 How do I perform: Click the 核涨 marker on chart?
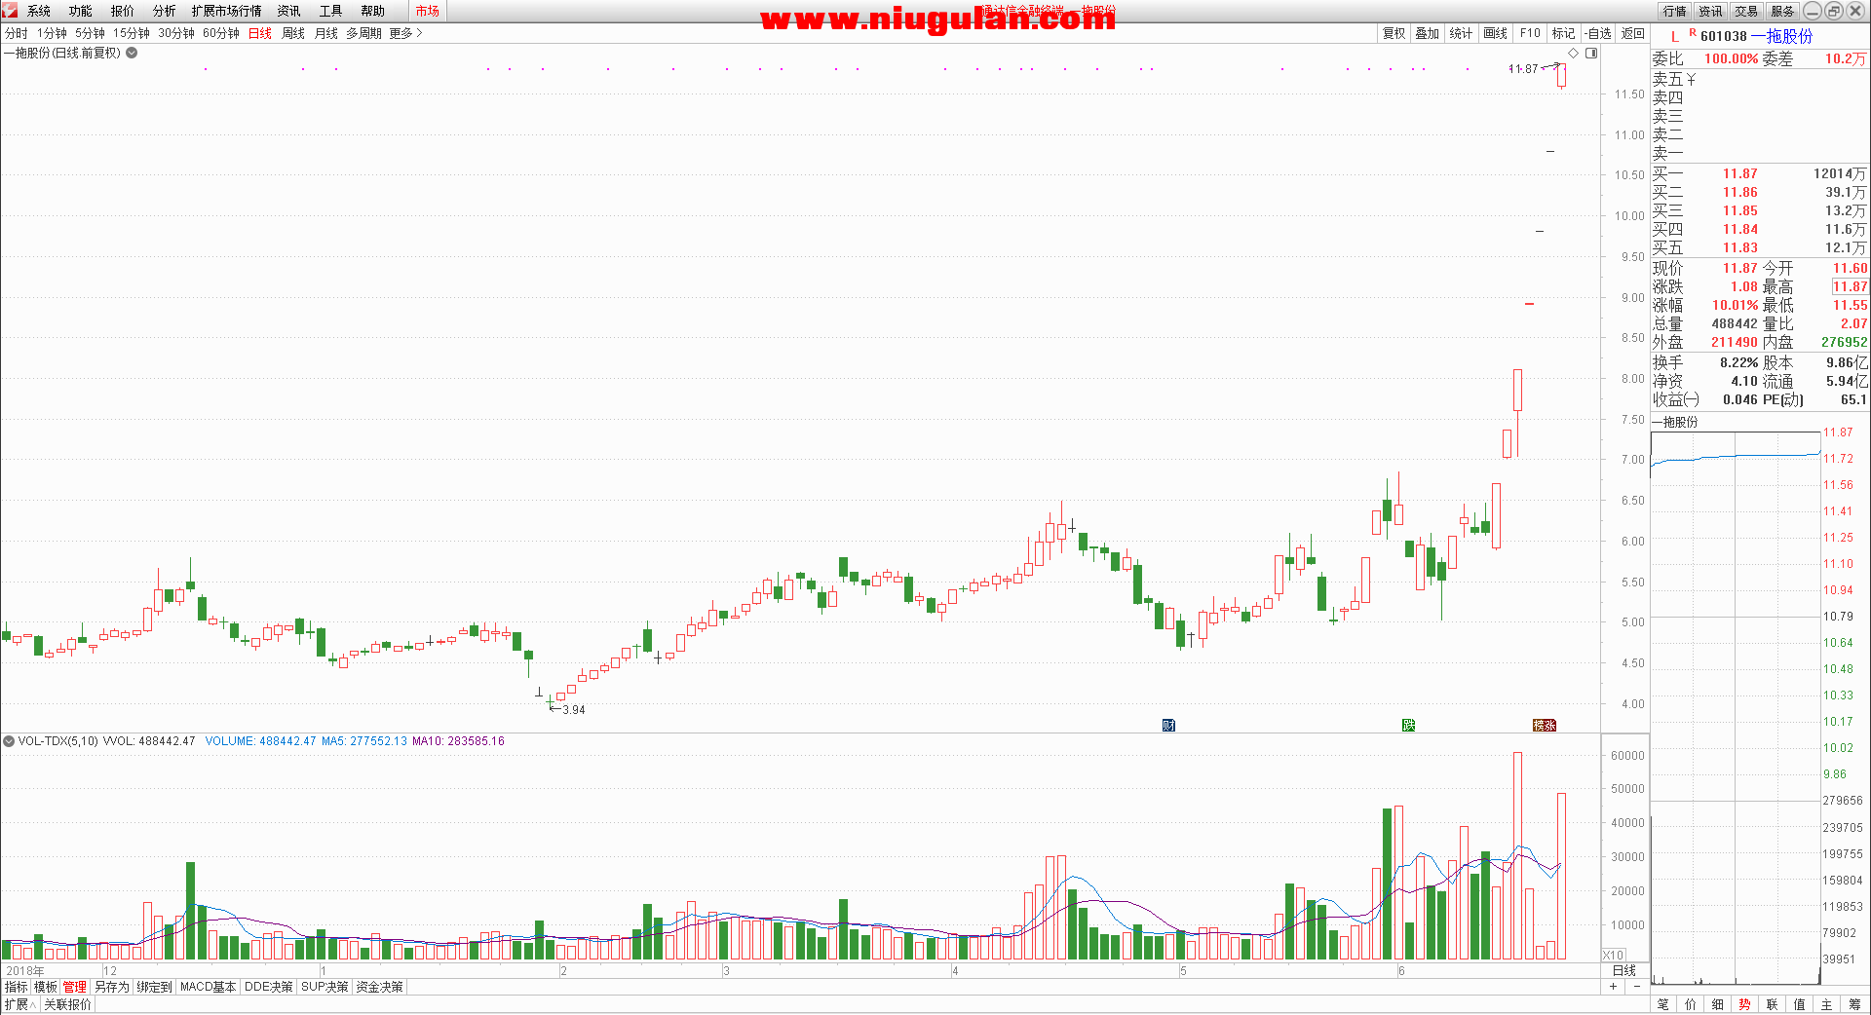(1545, 725)
